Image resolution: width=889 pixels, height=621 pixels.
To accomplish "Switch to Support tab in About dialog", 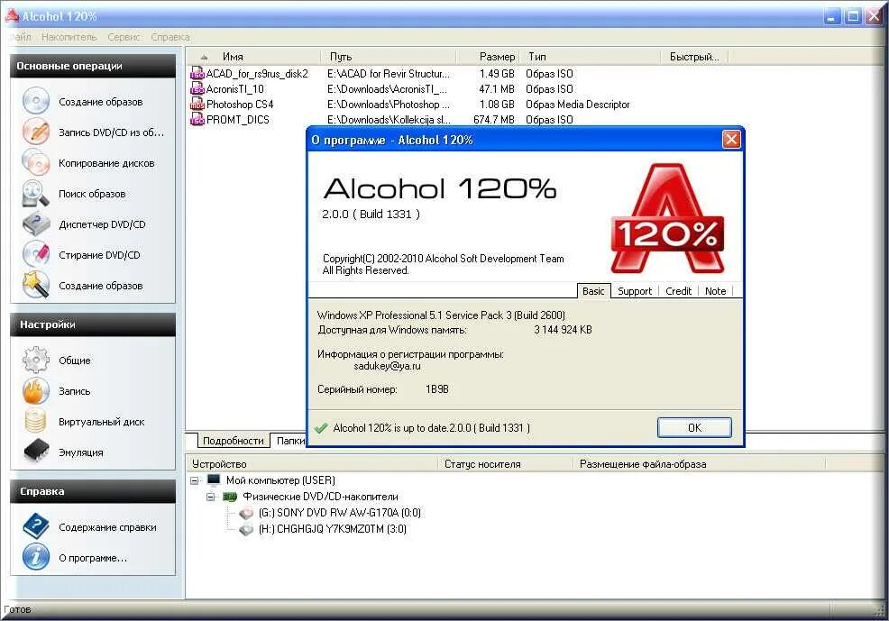I will [635, 291].
